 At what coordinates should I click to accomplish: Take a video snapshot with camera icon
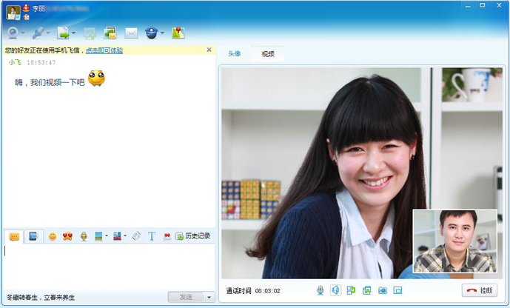[383, 290]
